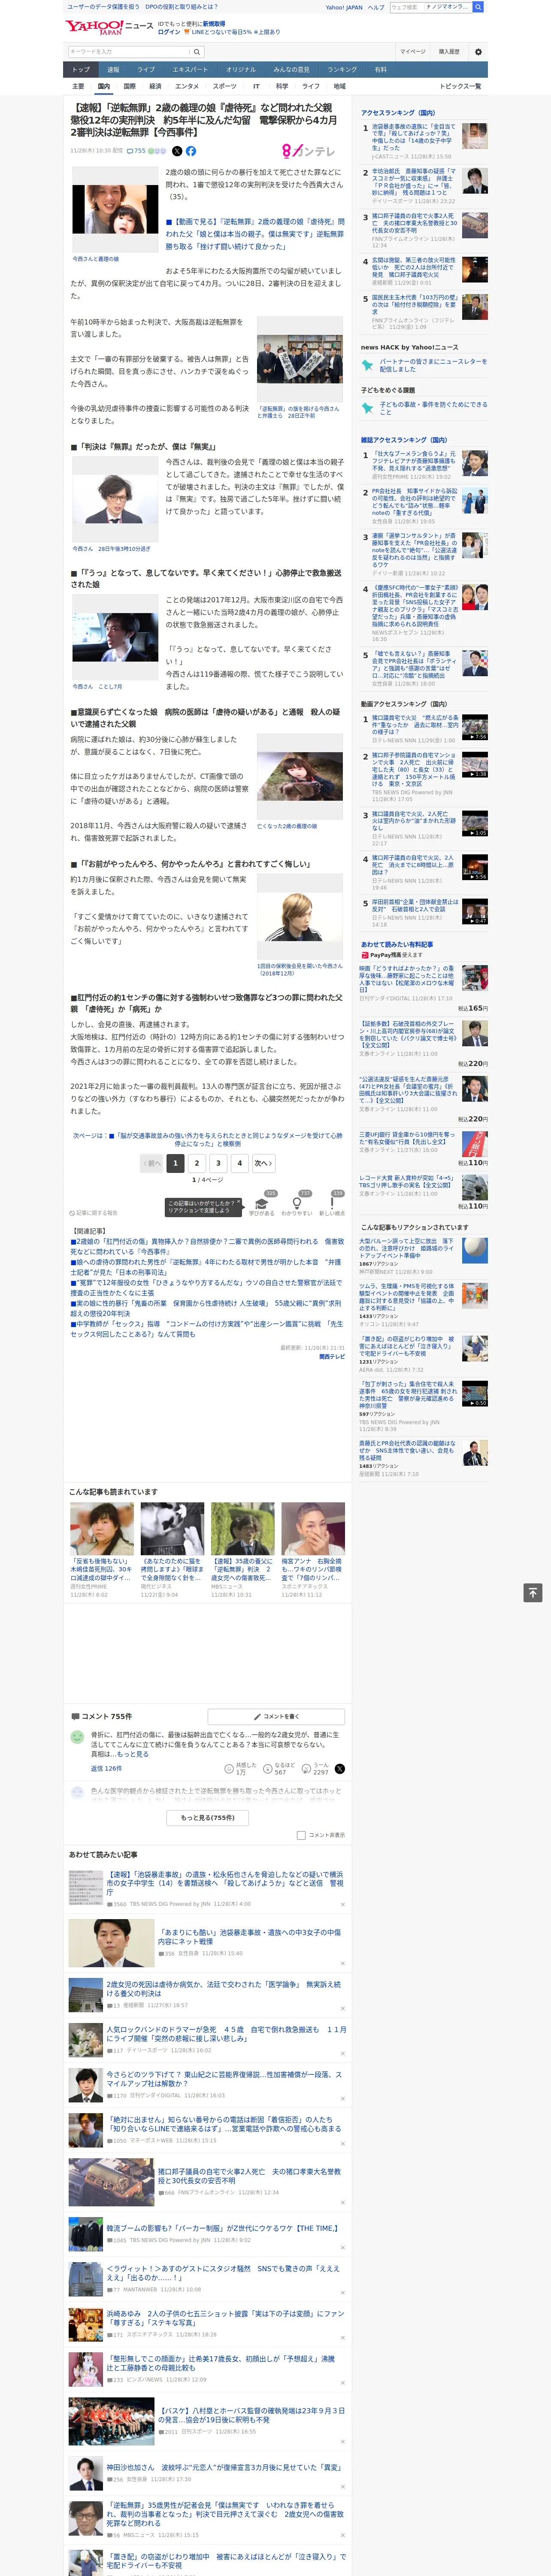Open article '人気ロックバンドのドラマーが急死'
Screen dimensions: 551x2576
pyautogui.click(x=226, y=2034)
